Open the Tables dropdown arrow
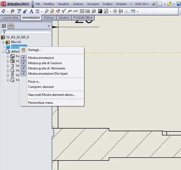The height and width of the screenshot is (170, 181). point(137,11)
